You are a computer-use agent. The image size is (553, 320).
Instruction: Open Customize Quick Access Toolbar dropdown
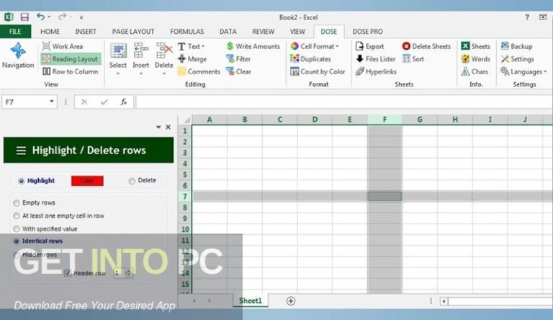81,17
